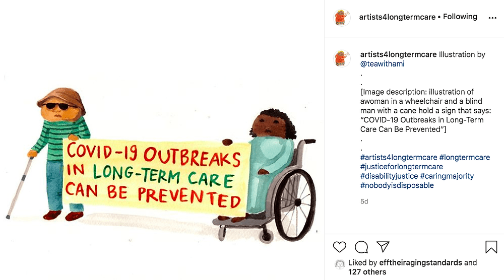Open the artists4longtermcare username in header
Image resolution: width=504 pixels, height=280 pixels.
(x=397, y=17)
